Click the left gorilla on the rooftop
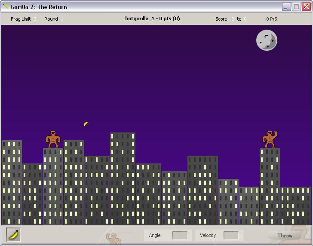 coord(53,139)
